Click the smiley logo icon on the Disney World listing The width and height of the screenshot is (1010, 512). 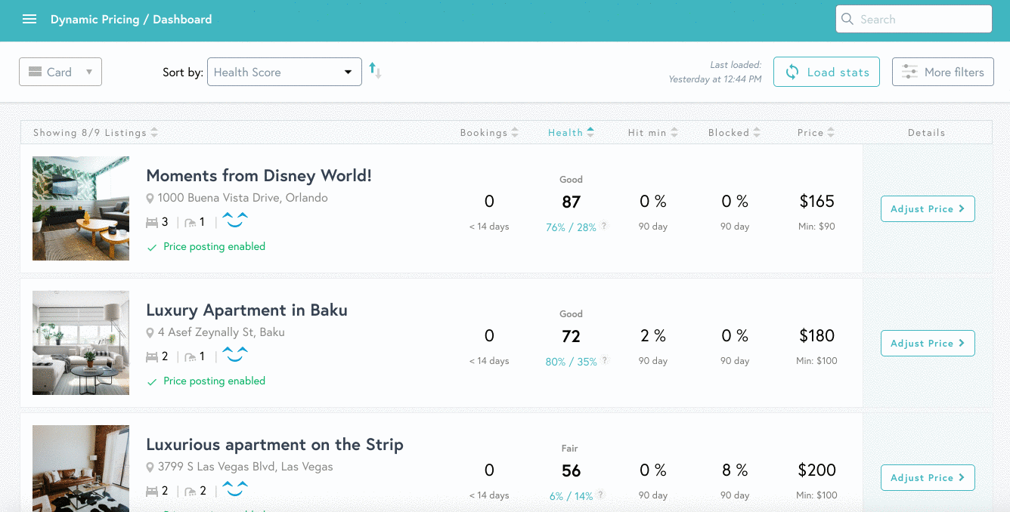click(235, 220)
